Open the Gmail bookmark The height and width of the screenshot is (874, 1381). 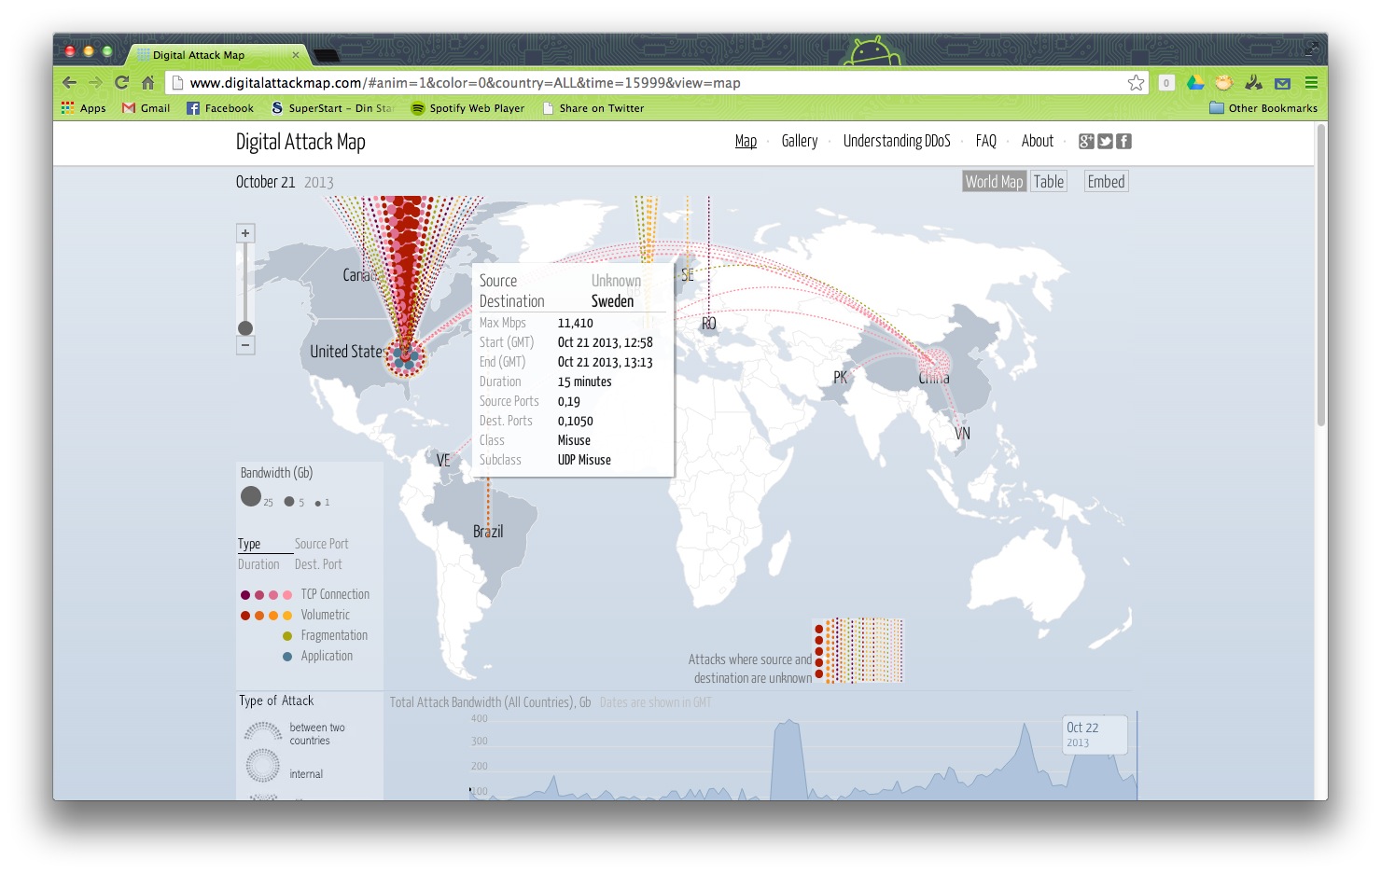coord(146,108)
